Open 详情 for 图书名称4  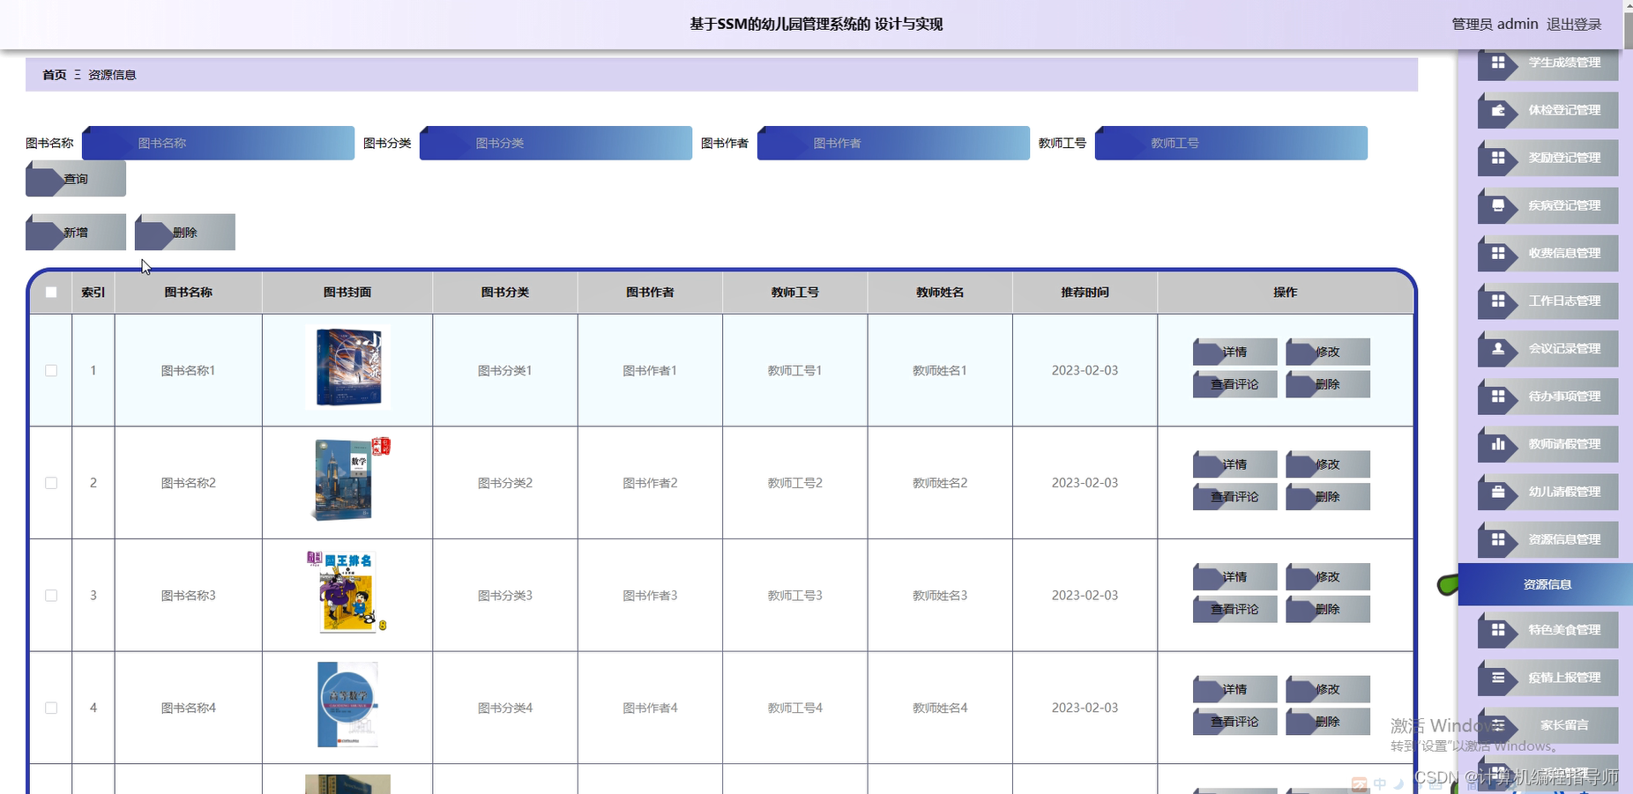click(x=1234, y=689)
